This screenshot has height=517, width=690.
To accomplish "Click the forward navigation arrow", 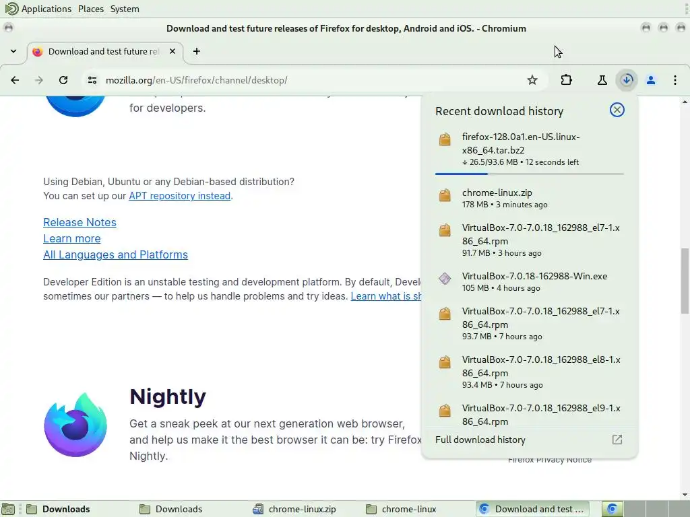I will click(38, 80).
